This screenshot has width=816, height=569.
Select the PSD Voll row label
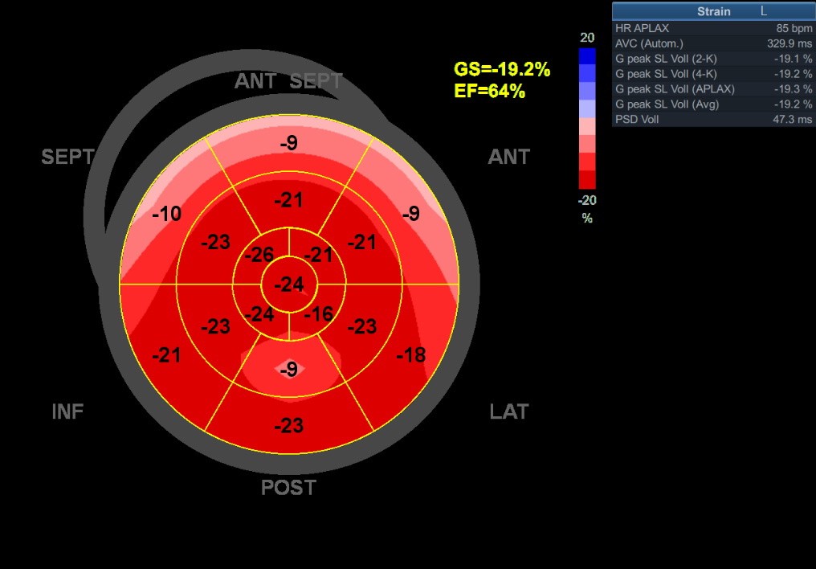(x=636, y=119)
